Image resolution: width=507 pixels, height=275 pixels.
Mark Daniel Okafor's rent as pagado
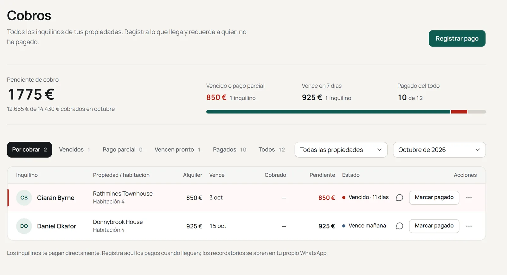(x=434, y=226)
